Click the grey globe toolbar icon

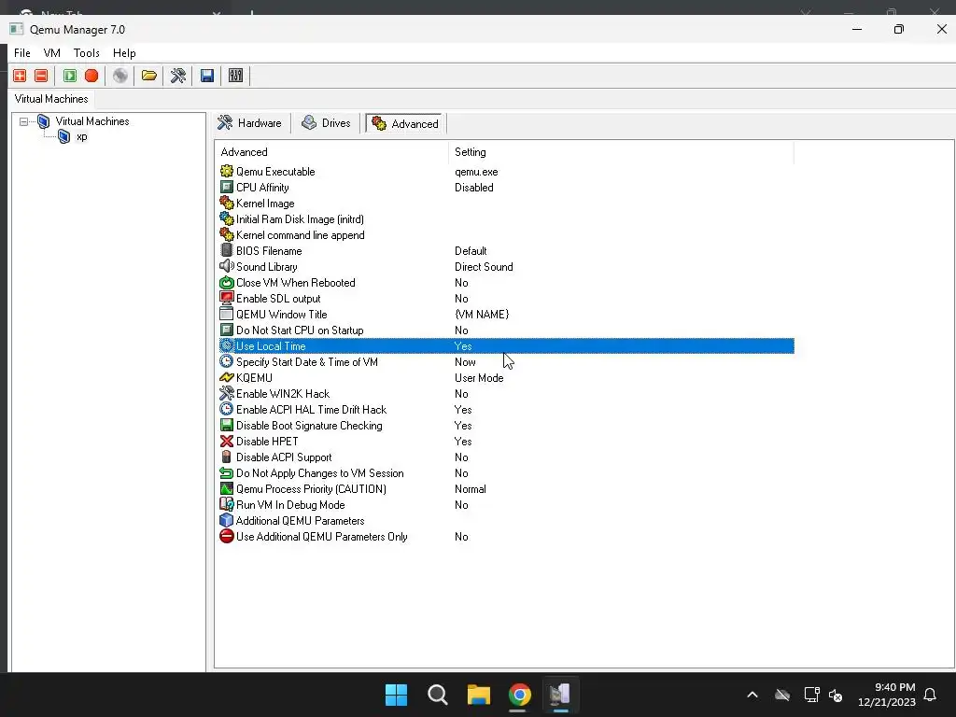pos(120,76)
